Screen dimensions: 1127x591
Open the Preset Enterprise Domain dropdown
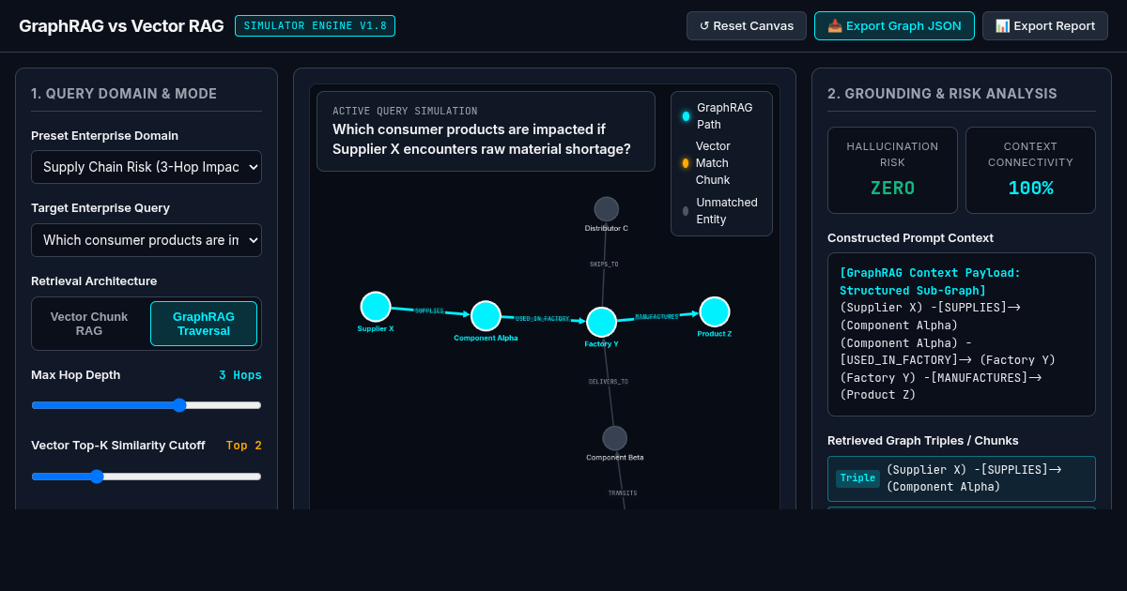pos(147,167)
